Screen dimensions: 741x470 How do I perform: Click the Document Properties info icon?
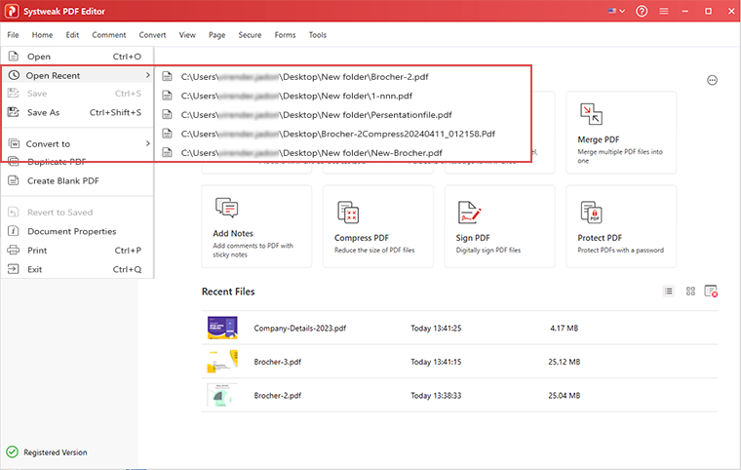[14, 231]
